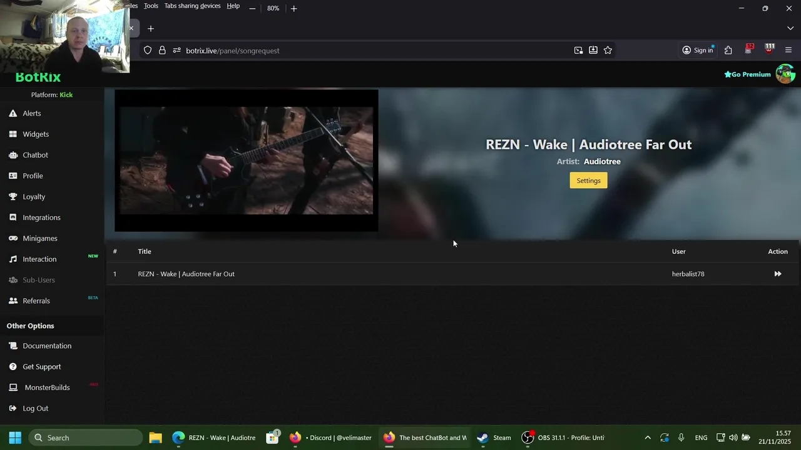Screen dimensions: 801x450
Task: Click the ENG language indicator
Action: point(701,437)
